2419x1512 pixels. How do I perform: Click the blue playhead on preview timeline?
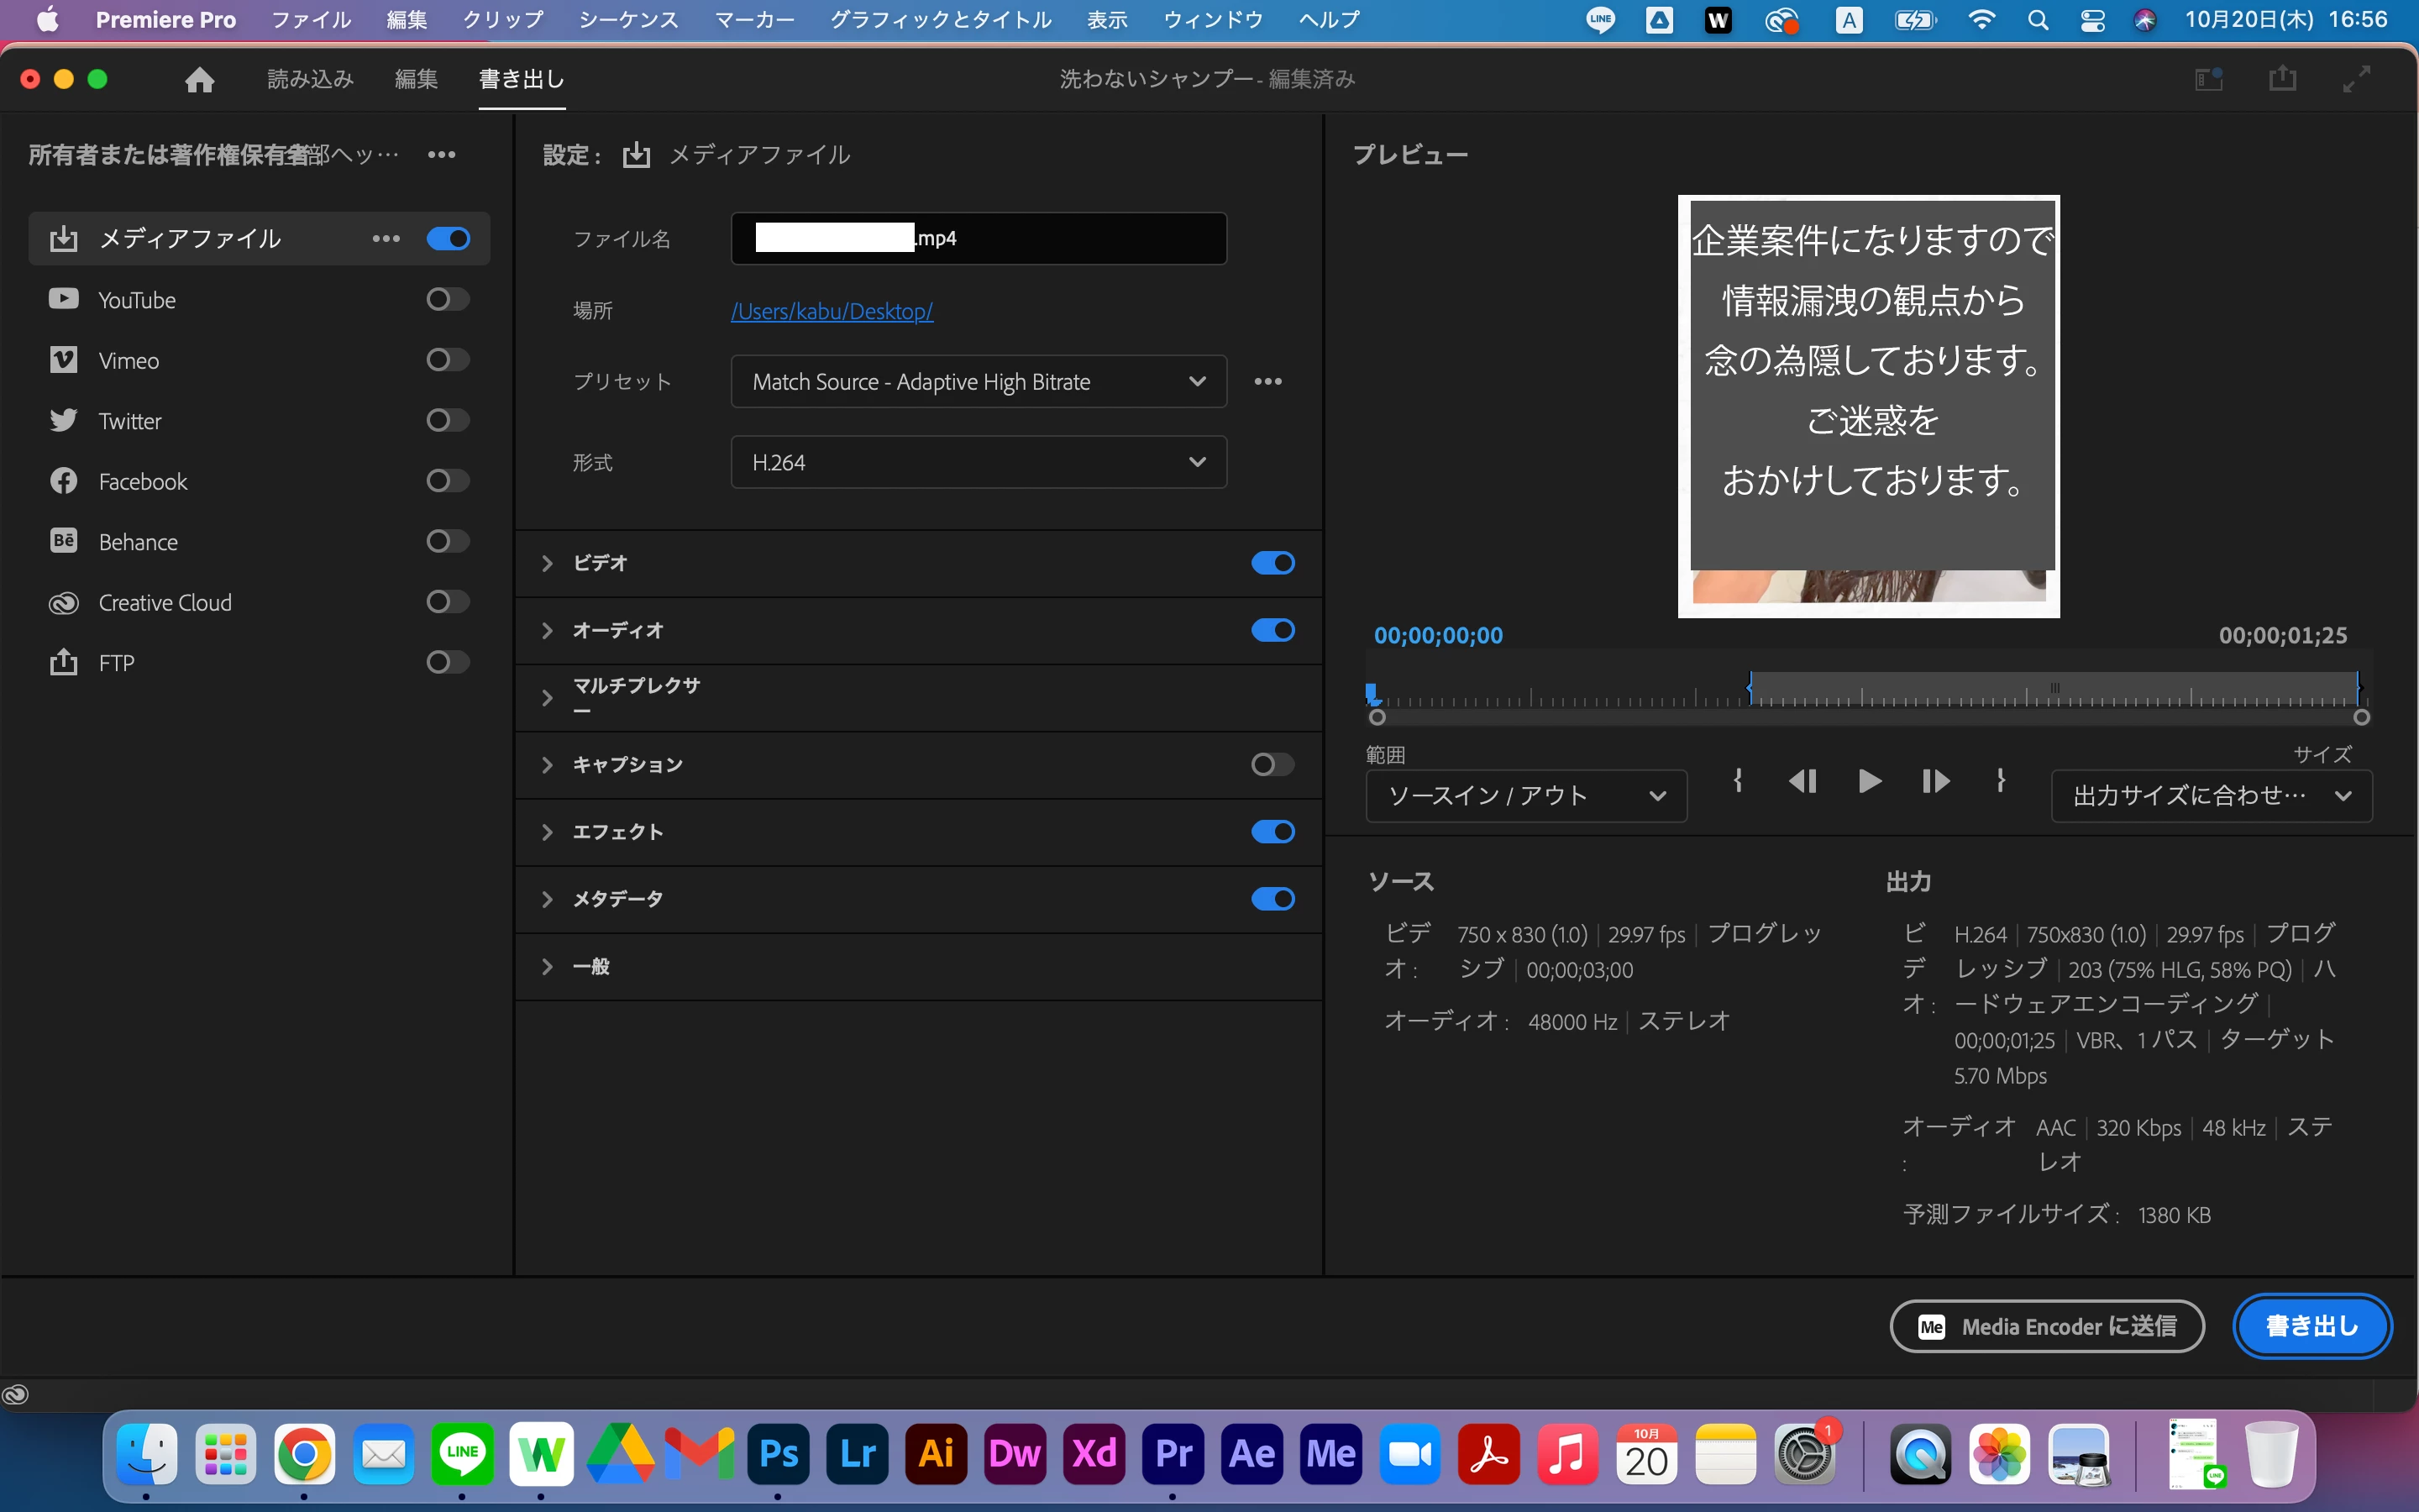[1372, 692]
